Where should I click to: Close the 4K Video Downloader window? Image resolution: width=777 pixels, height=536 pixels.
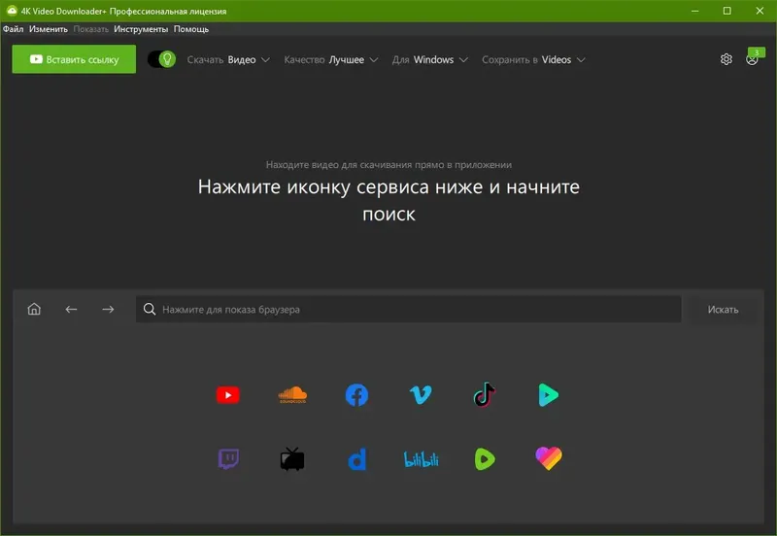pyautogui.click(x=760, y=11)
